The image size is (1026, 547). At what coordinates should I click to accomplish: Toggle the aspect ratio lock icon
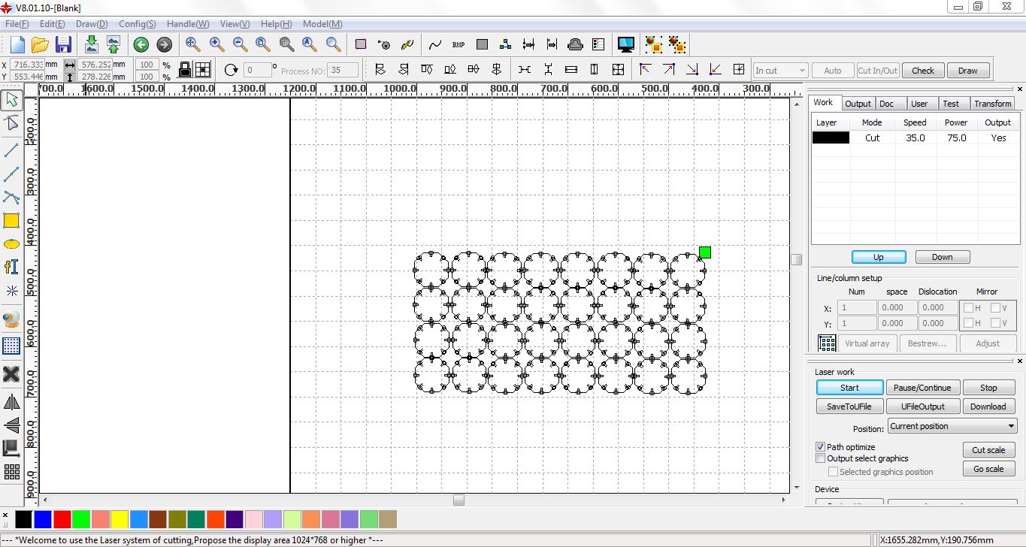coord(184,70)
